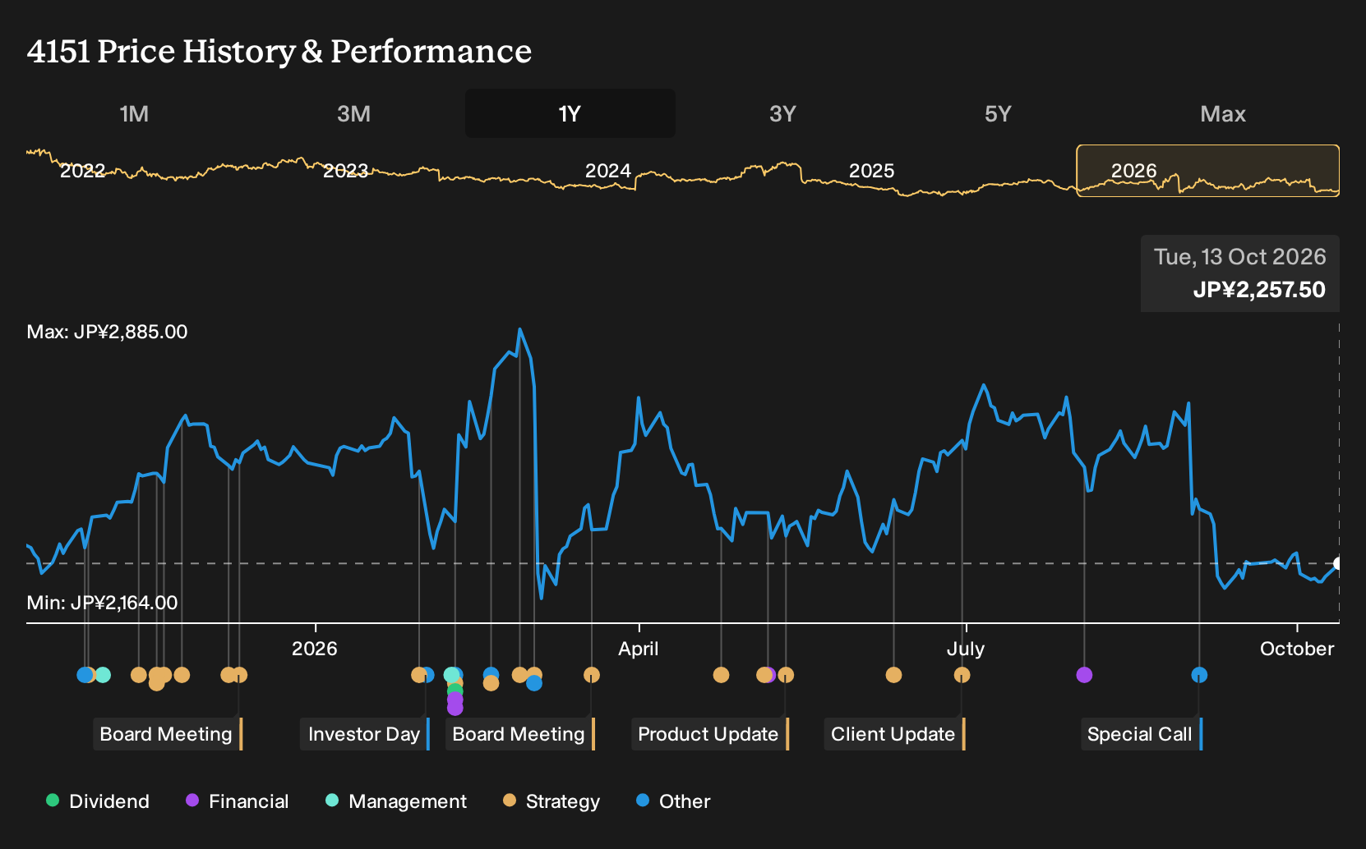Click the October label on the x-axis
This screenshot has width=1366, height=849.
coord(1297,649)
